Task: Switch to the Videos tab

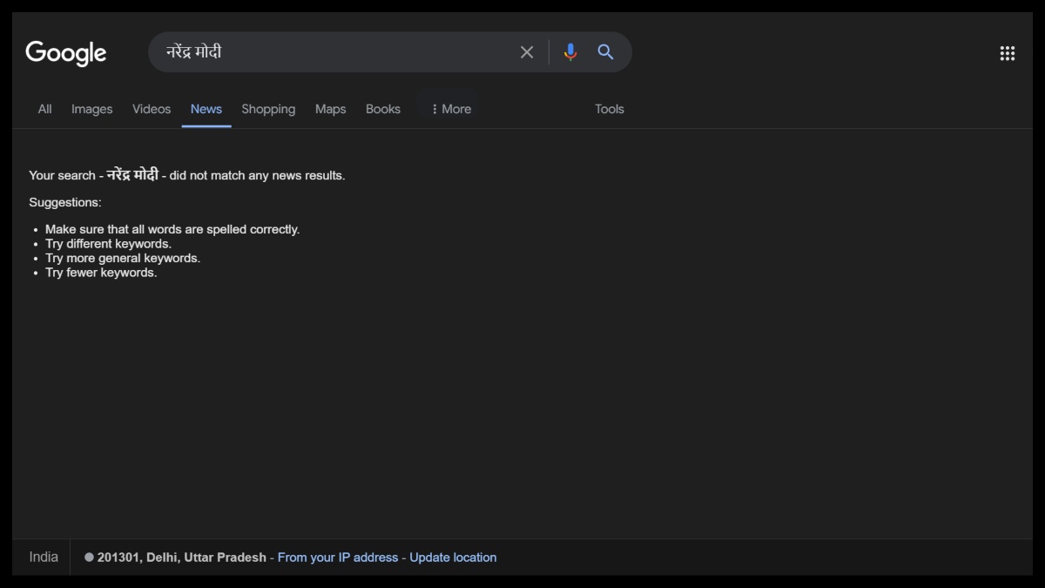Action: [152, 109]
